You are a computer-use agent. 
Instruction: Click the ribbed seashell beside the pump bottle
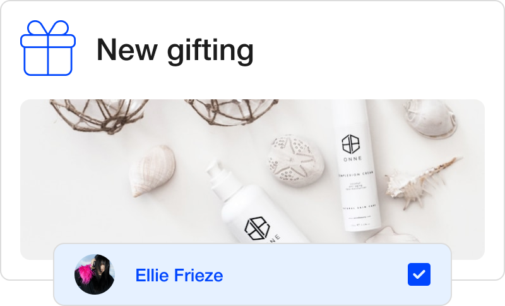click(152, 170)
